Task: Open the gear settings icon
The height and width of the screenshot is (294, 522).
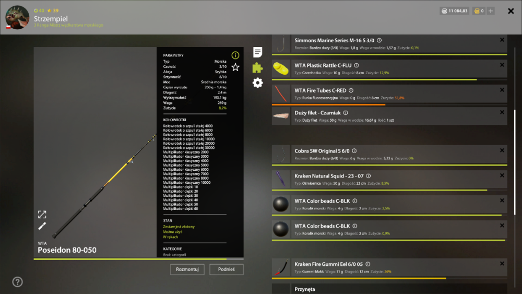Action: pos(257,83)
